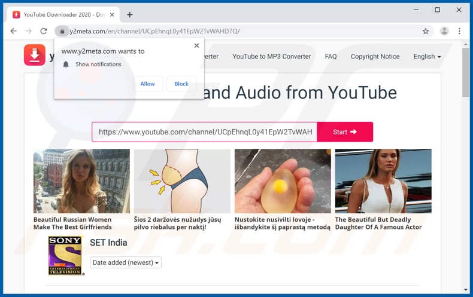The height and width of the screenshot is (297, 473).
Task: Maximize the Chrome window
Action: point(437,10)
